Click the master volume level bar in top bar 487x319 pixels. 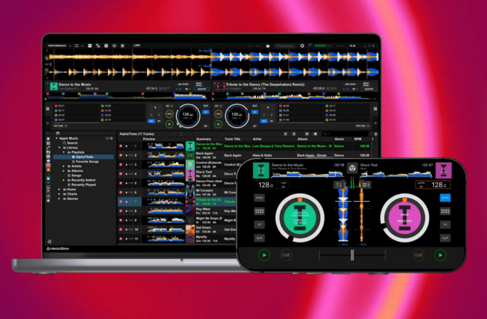click(323, 46)
